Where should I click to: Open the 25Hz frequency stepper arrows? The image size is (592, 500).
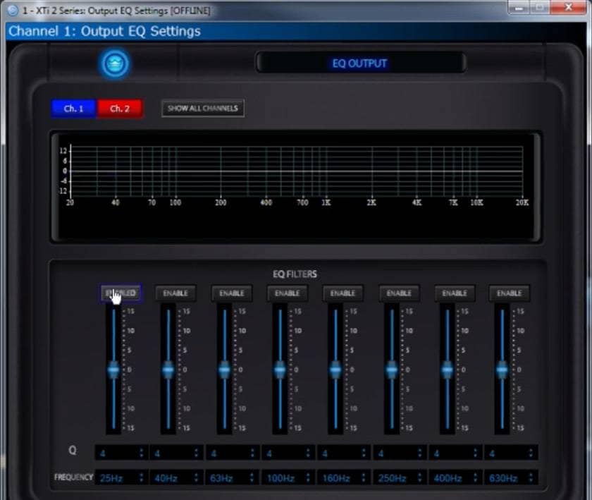pyautogui.click(x=142, y=477)
